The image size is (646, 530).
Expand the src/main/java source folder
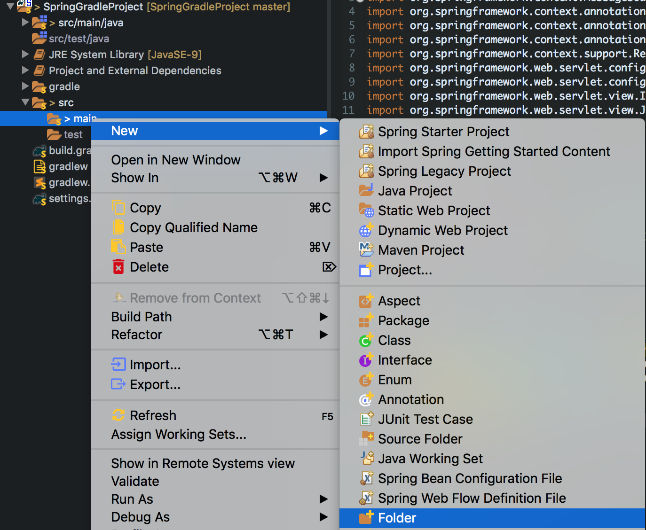tap(25, 23)
